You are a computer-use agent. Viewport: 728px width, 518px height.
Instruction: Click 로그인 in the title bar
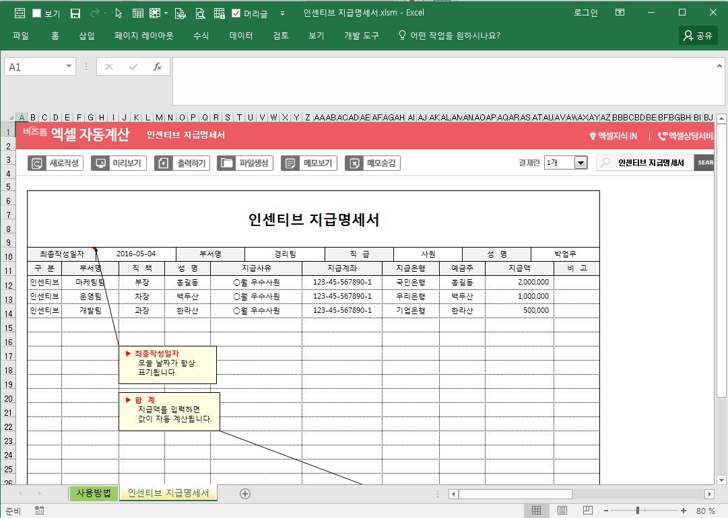585,13
